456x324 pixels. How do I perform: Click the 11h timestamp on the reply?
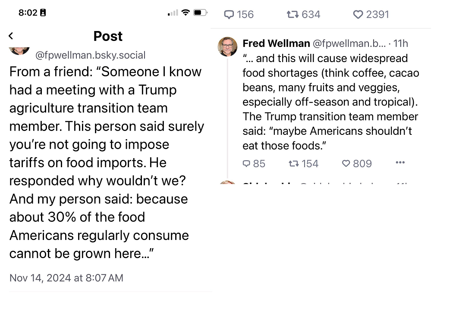tap(401, 43)
